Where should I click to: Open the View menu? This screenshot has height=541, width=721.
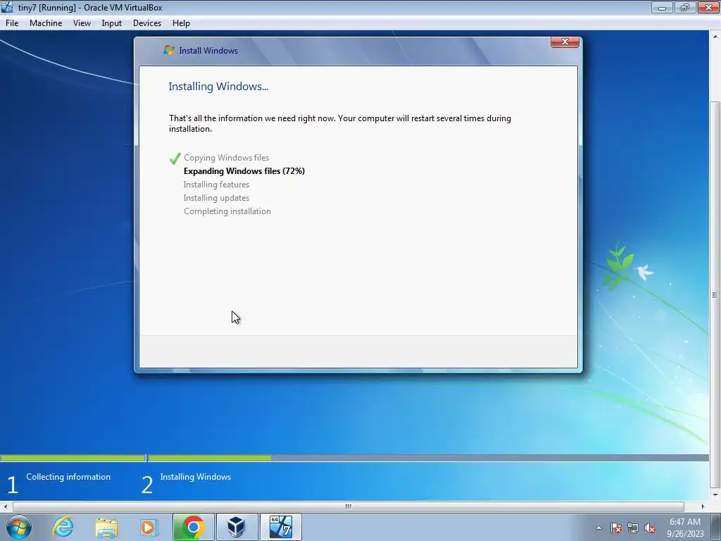tap(82, 23)
